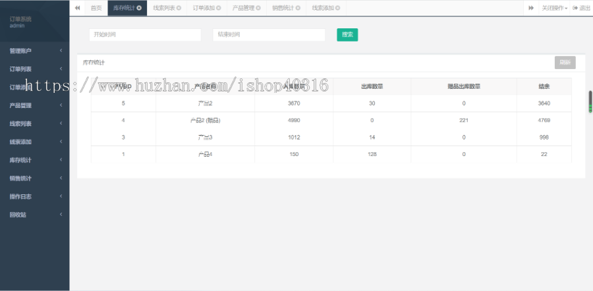The width and height of the screenshot is (593, 291).
Task: Click the stock-in value 1012
Action: pos(294,137)
